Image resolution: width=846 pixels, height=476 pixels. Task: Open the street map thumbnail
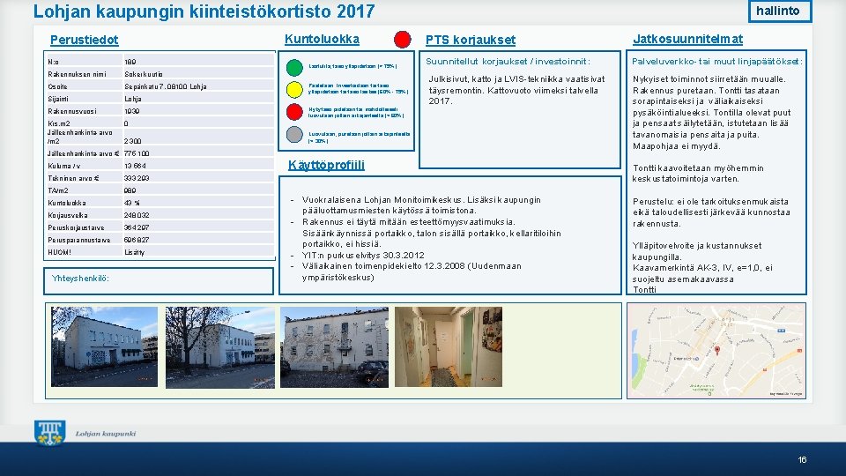(x=716, y=351)
